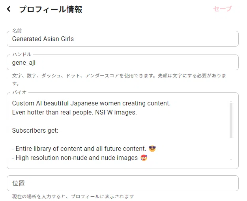Viewport: 247px width, 201px height.
Task: Focus the 位置 location input field
Action: click(123, 183)
